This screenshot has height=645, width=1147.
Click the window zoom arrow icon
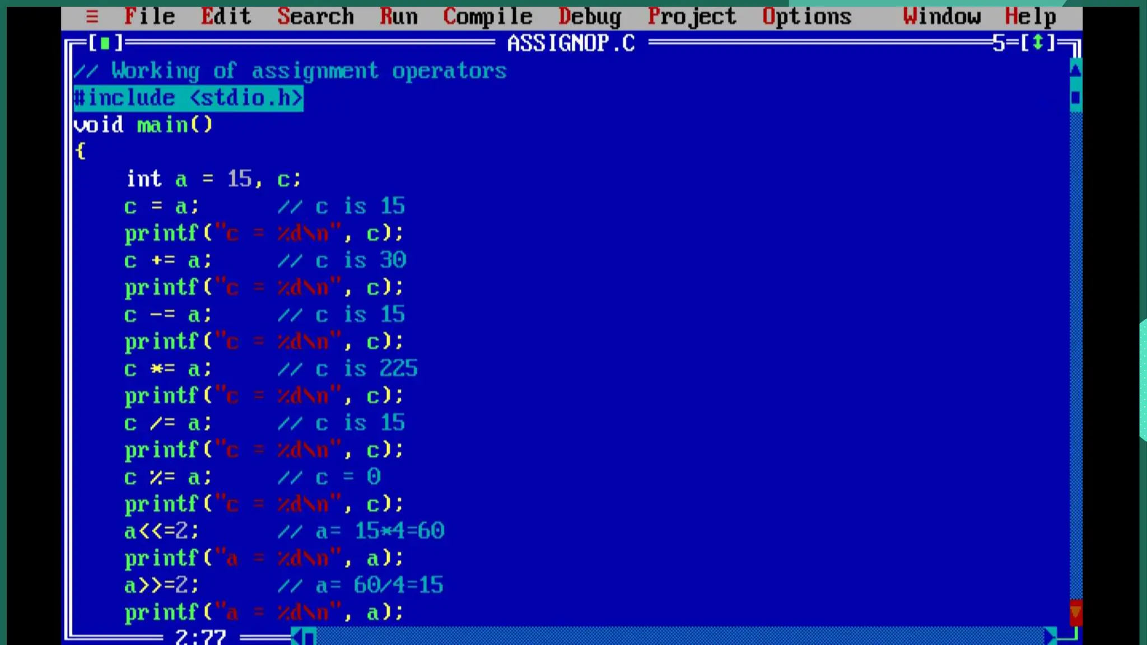pyautogui.click(x=1038, y=43)
